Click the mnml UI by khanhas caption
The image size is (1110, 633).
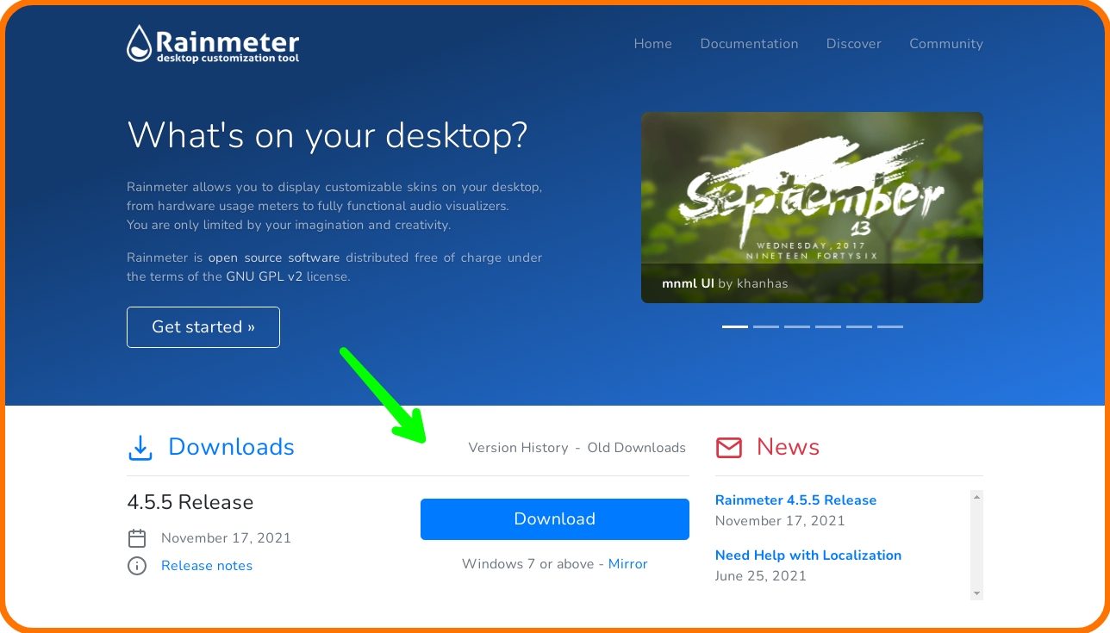click(x=725, y=283)
